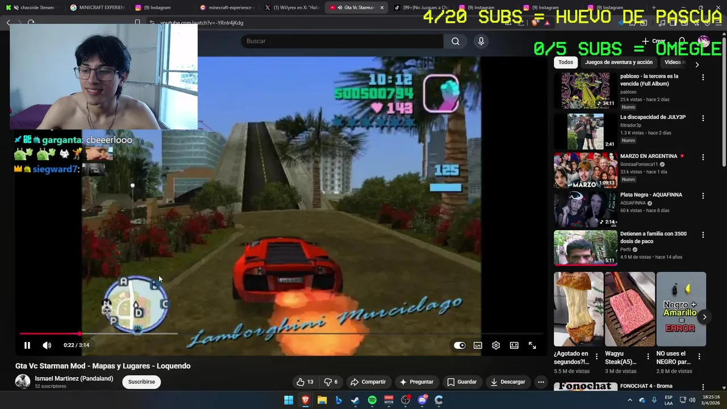This screenshot has width=727, height=409.
Task: Click the Crear create button
Action: click(654, 41)
